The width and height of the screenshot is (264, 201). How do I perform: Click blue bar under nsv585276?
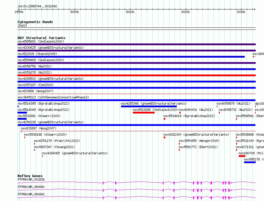[250, 162]
